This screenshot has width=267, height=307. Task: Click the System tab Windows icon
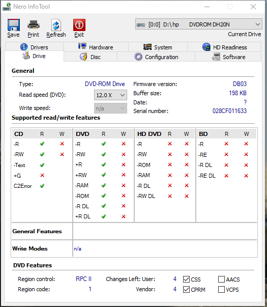[x=147, y=47]
